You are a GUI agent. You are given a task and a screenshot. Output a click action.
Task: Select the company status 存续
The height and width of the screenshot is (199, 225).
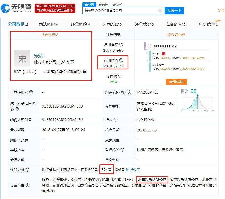point(113,82)
